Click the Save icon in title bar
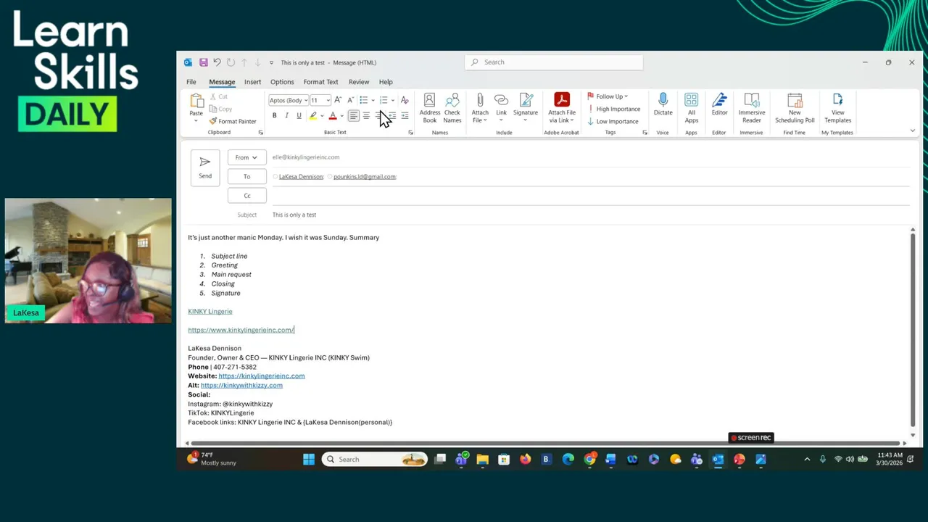 [204, 62]
